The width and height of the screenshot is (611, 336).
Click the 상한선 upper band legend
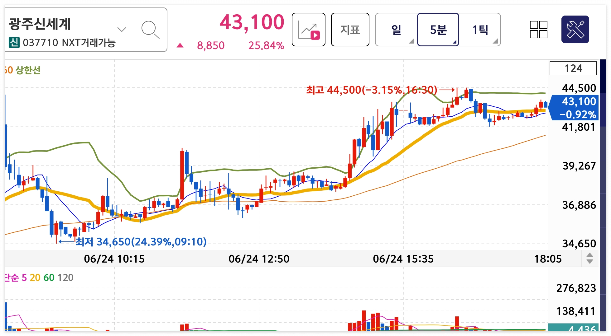(x=28, y=70)
